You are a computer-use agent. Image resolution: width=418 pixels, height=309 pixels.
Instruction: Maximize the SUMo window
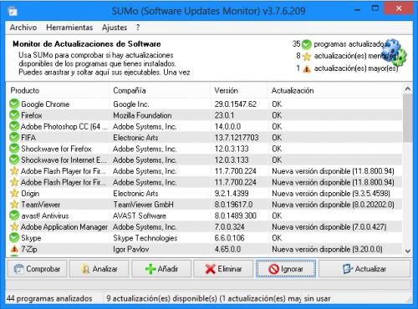click(375, 8)
